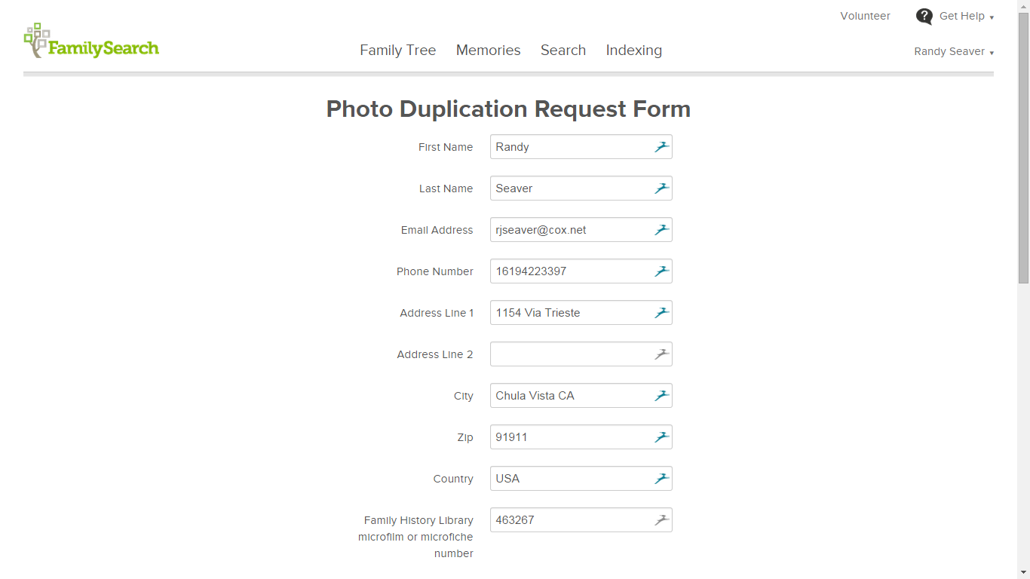
Task: Open the Randy Seaver account dropdown
Action: pyautogui.click(x=954, y=52)
